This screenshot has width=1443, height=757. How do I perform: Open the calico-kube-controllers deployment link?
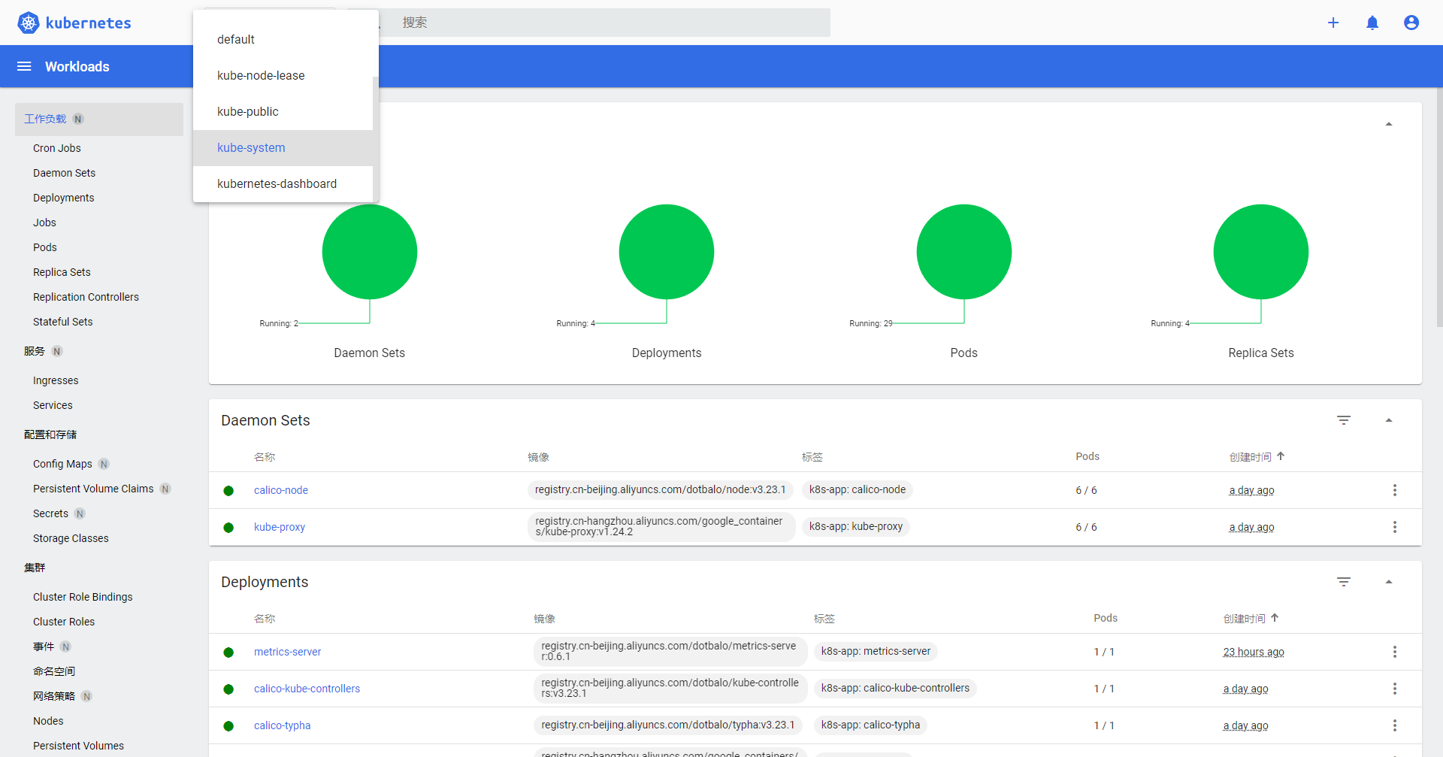(307, 689)
